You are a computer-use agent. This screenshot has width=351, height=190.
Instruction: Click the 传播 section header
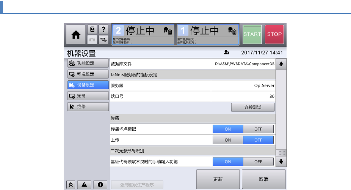tap(193, 118)
